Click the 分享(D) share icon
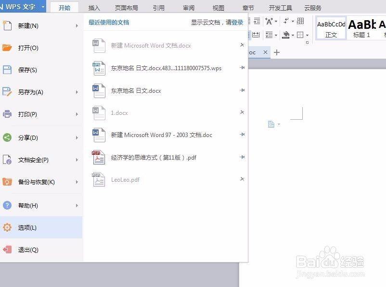The width and height of the screenshot is (386, 287). 7,137
